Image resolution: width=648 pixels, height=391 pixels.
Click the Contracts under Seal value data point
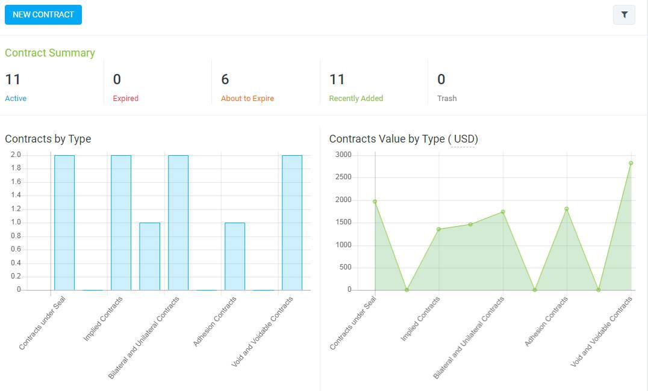tap(375, 202)
